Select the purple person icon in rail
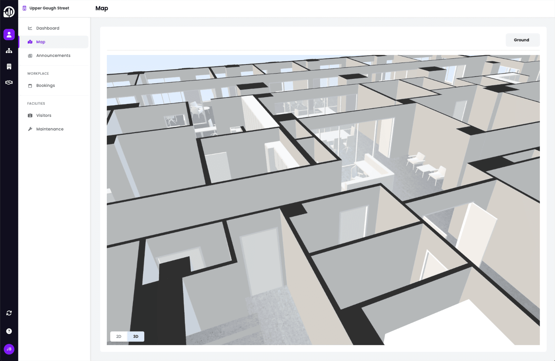The width and height of the screenshot is (555, 361). pos(9,35)
